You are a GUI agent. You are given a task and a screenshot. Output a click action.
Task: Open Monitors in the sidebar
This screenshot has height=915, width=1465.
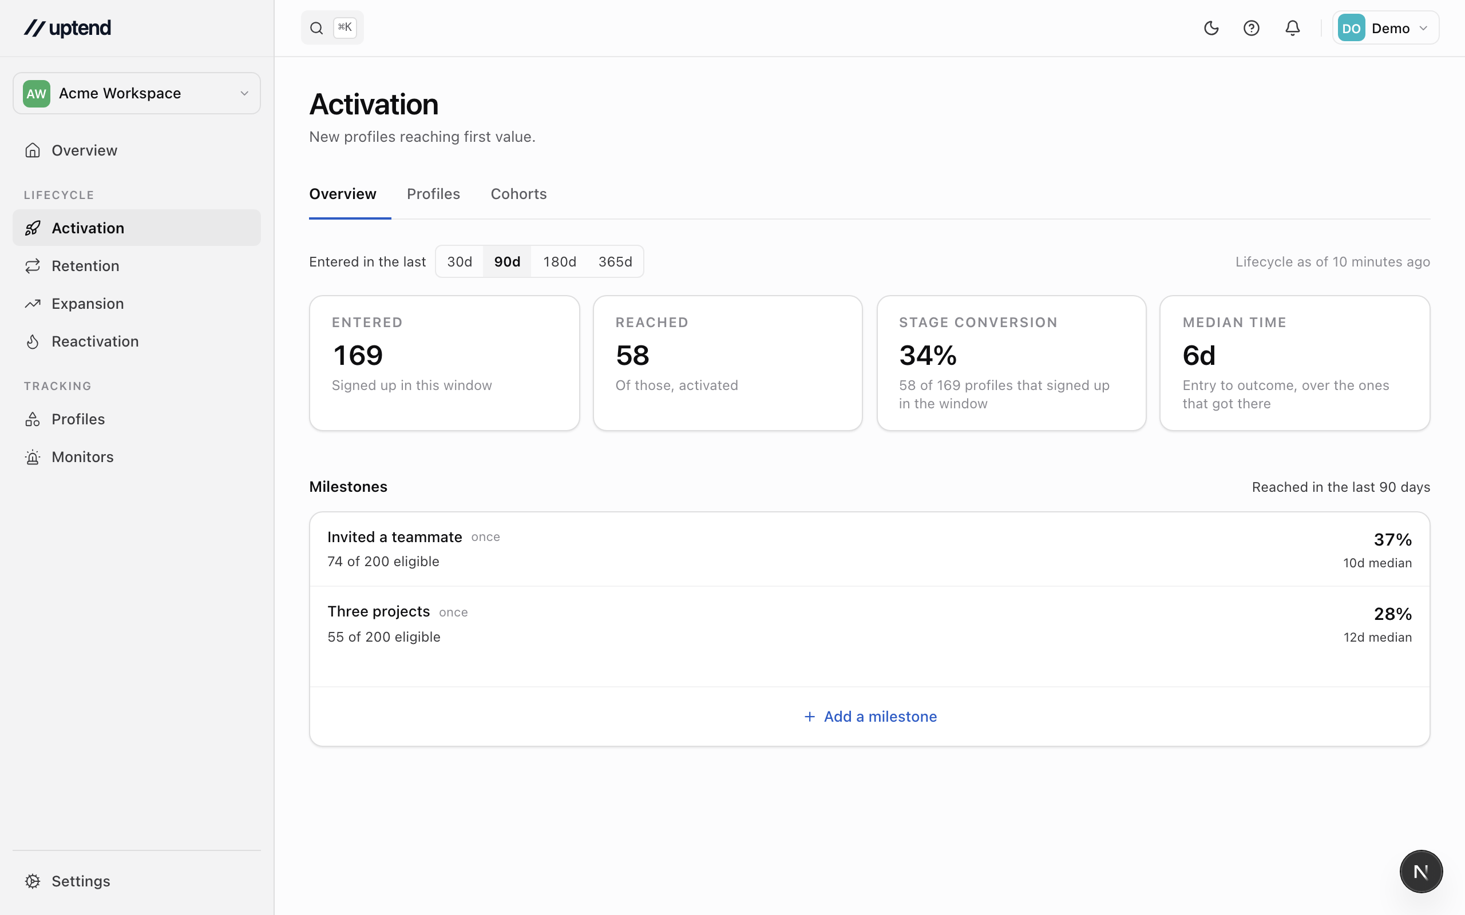[x=137, y=457]
